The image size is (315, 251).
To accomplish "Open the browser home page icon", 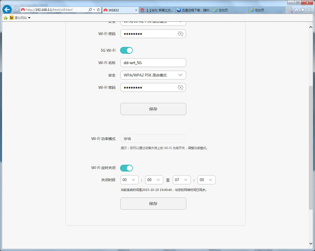I will click(297, 10).
